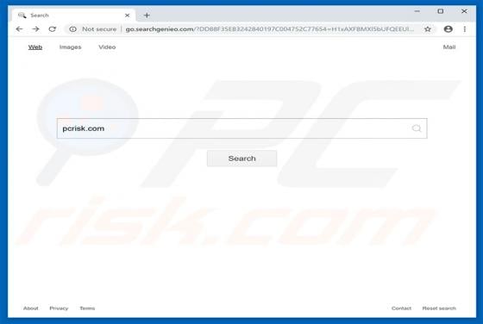Close the browser window

464,11
